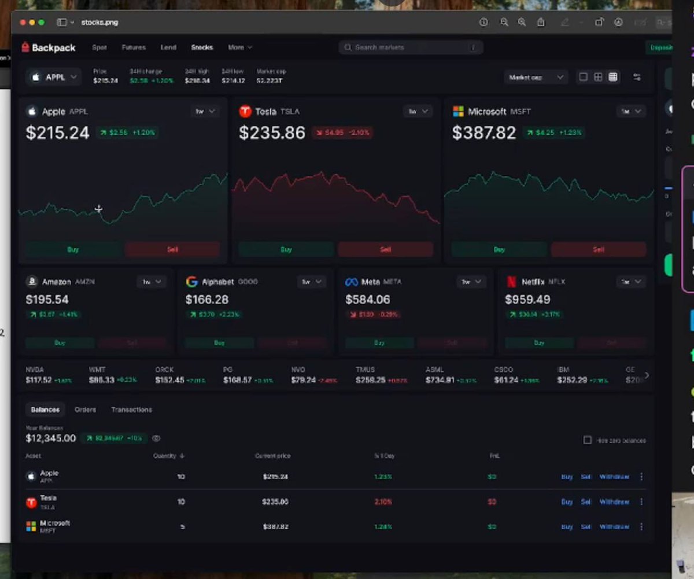
Task: Check the Hide zero balances checkbox
Action: pos(587,440)
